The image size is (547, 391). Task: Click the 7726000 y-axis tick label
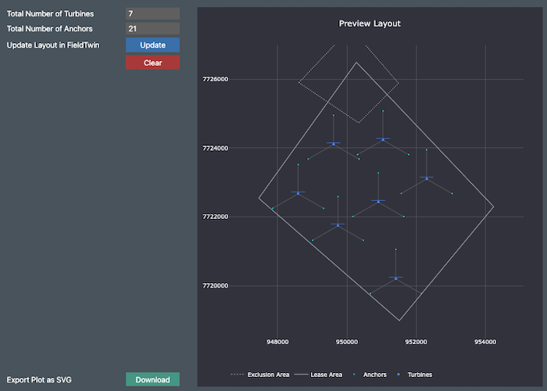pyautogui.click(x=215, y=79)
